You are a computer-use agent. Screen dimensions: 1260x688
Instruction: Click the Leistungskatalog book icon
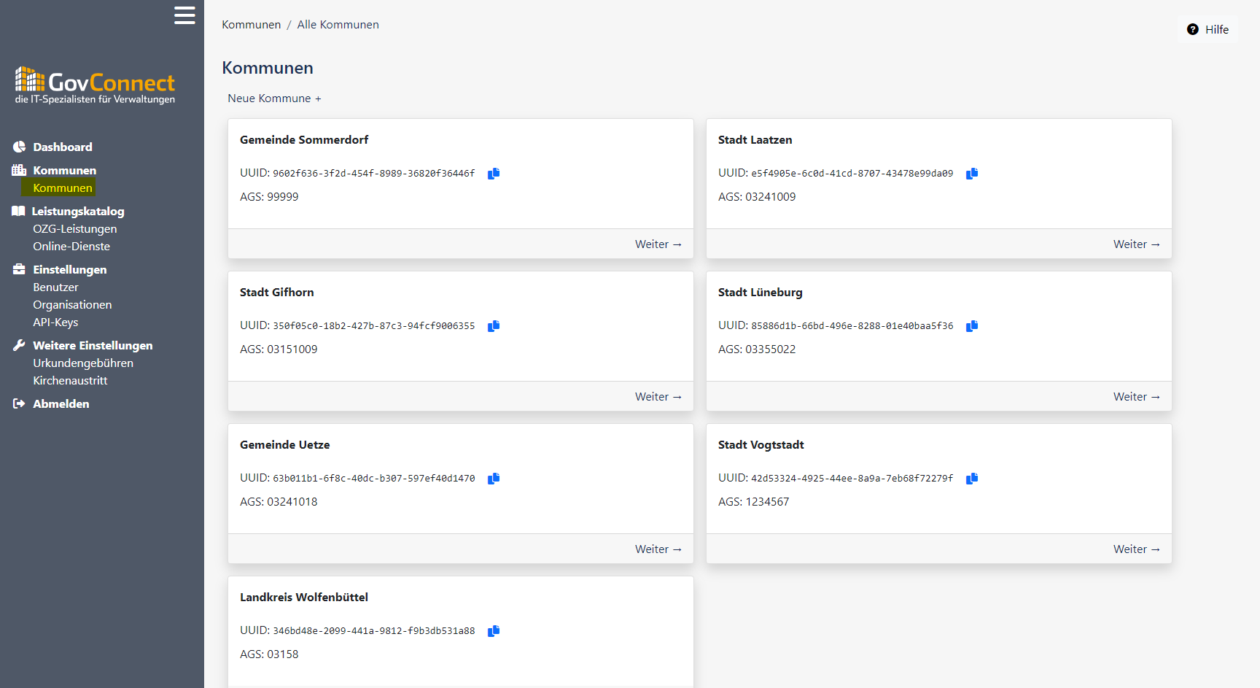tap(18, 211)
